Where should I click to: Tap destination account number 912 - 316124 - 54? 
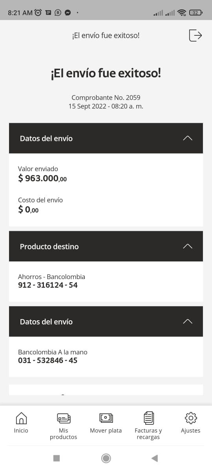(x=48, y=285)
